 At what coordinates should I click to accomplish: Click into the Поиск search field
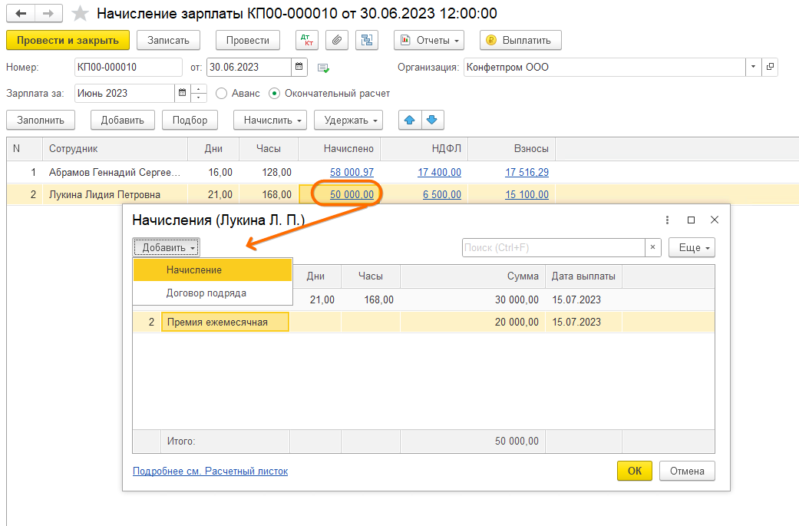point(553,247)
